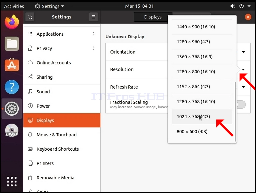Screen dimensions: 256x193
Task: Select 1024 × 768 (4:3) resolution
Action: coord(202,117)
